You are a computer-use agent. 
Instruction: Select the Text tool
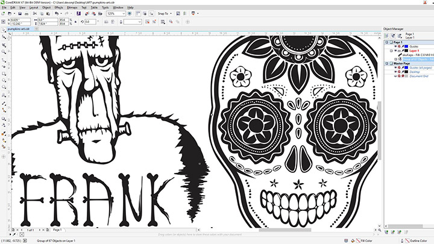pos(4,95)
